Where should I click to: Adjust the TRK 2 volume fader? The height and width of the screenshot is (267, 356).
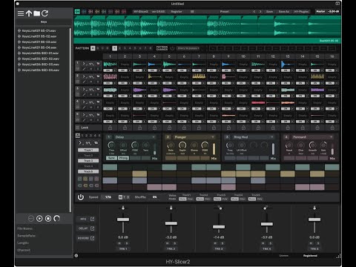pyautogui.click(x=171, y=223)
